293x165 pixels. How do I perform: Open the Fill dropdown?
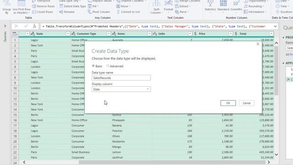[93, 6]
